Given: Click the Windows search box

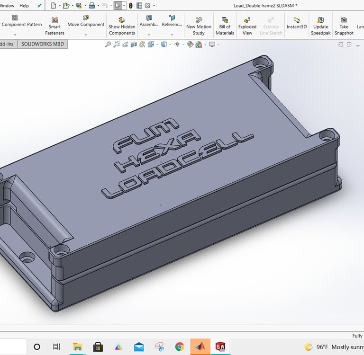Looking at the screenshot, I should pos(13,346).
